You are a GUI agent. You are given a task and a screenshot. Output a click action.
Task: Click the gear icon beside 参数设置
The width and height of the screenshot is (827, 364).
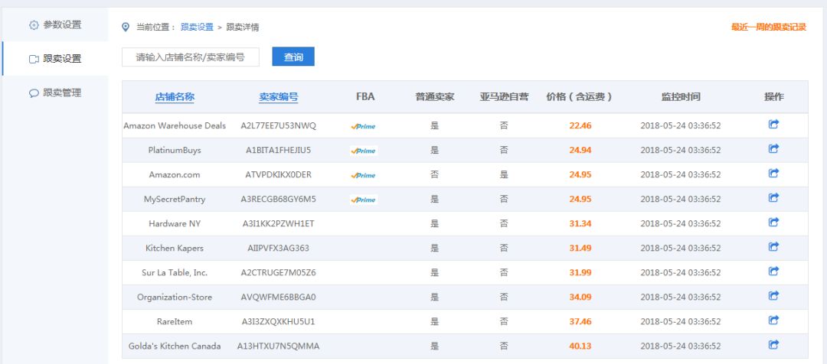[x=34, y=24]
